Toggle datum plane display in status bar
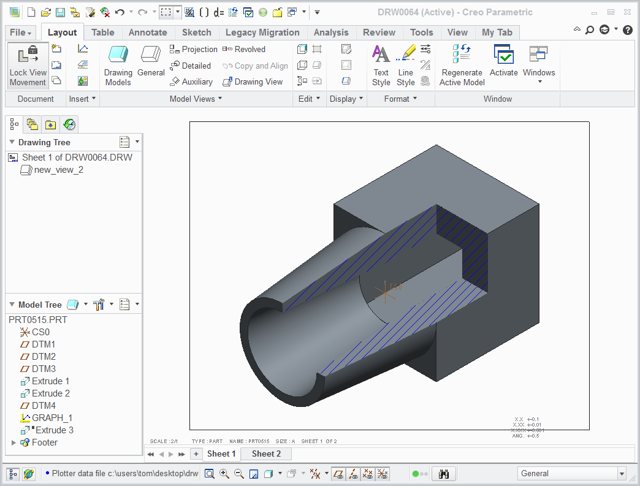The image size is (640, 486). [338, 474]
